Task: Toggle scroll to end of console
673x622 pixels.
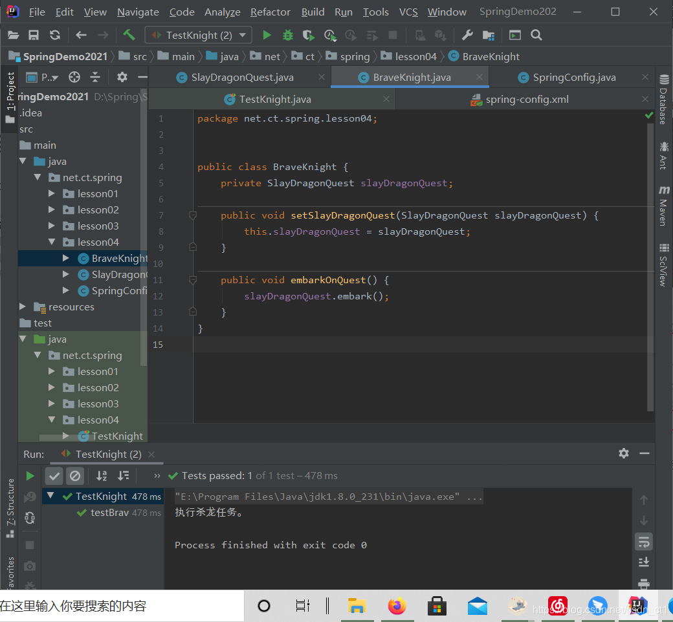Action: pos(644,562)
